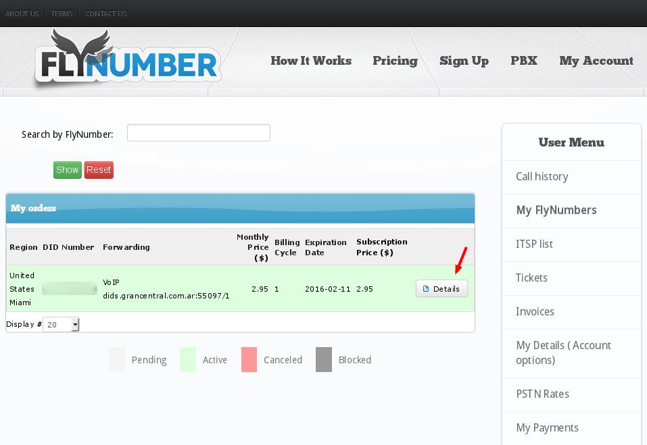Viewport: 647px width, 445px height.
Task: Open Details for the Miami order
Action: [441, 289]
